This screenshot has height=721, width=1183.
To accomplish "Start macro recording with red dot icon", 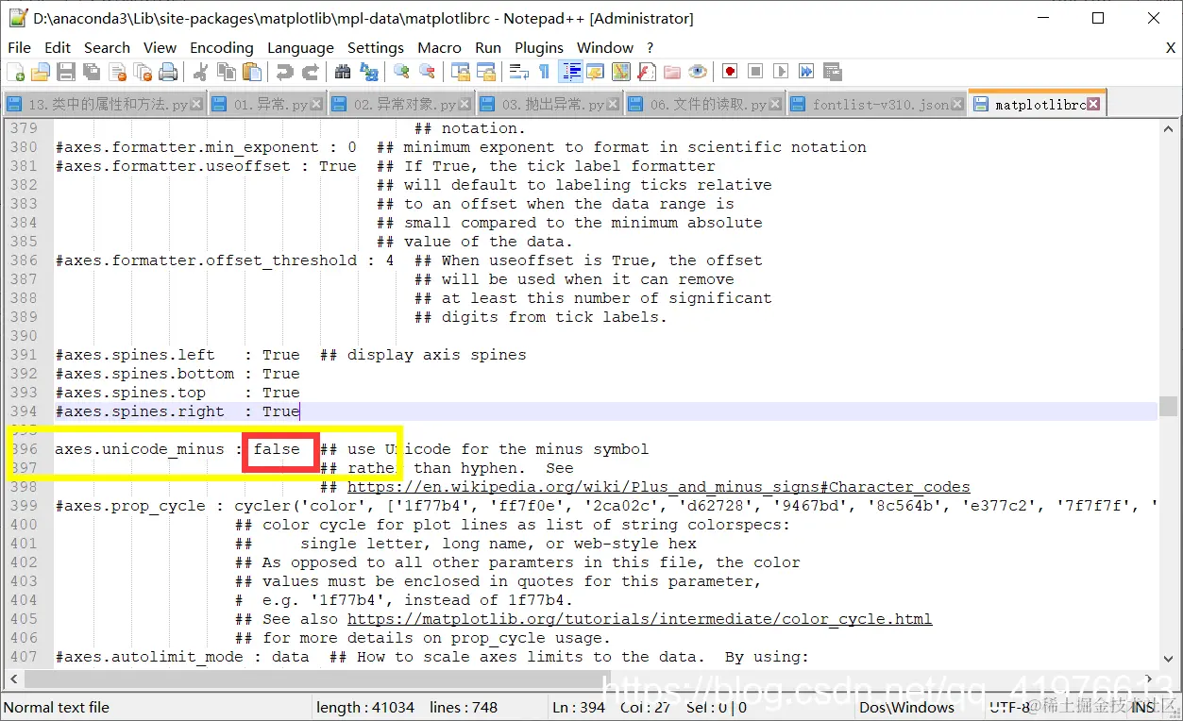I will point(730,72).
